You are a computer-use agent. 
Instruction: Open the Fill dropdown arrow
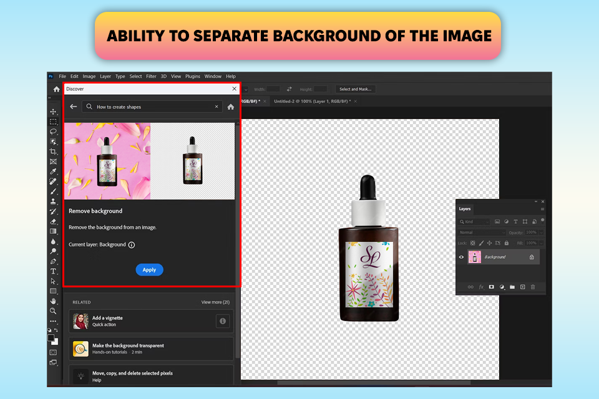541,243
